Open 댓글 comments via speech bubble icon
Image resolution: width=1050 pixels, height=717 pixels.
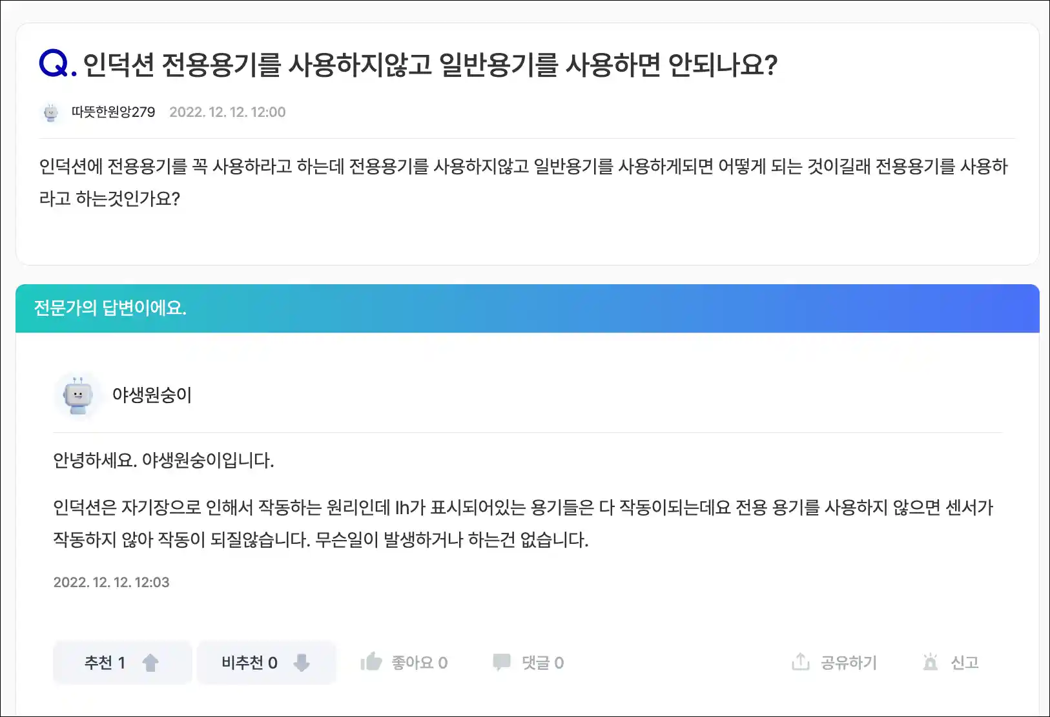tap(502, 662)
